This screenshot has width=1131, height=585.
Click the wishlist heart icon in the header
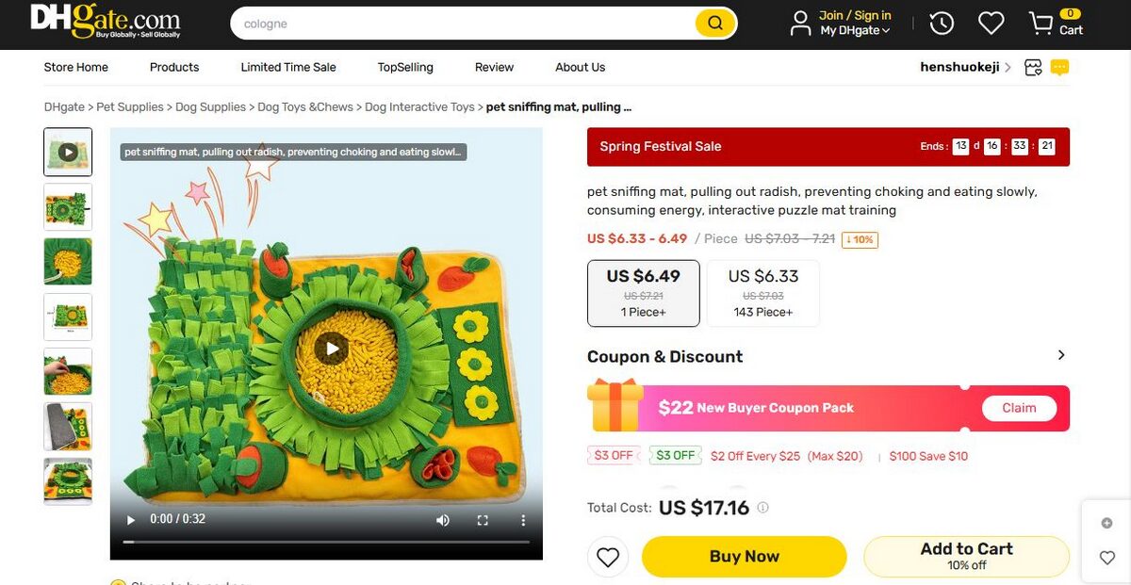[x=991, y=23]
